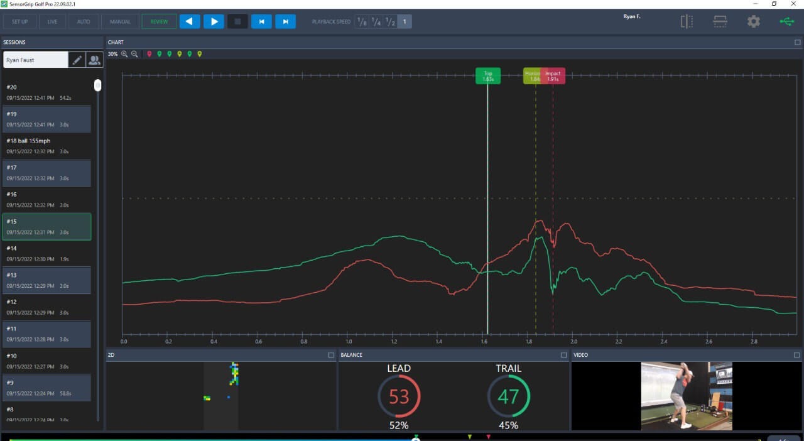
Task: Zoom out on the chart
Action: (134, 55)
